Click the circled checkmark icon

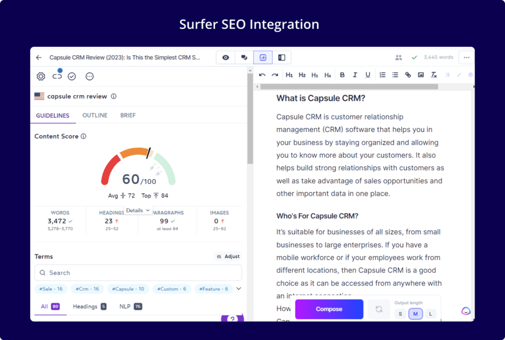pos(72,76)
